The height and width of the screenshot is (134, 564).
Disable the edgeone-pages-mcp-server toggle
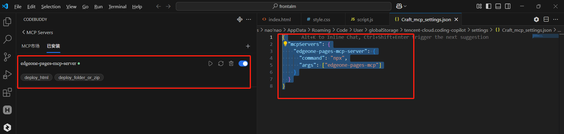click(x=243, y=63)
